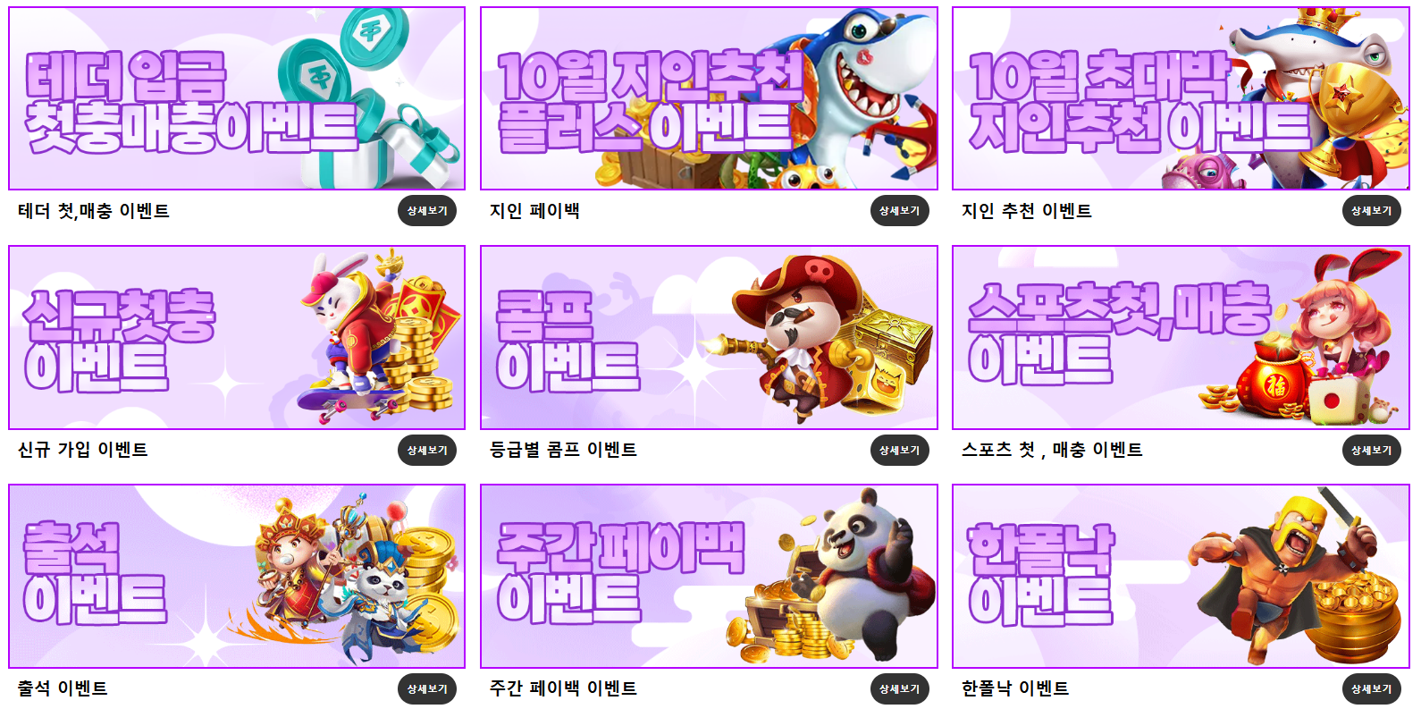Click 상세보기 next to 지인 추천 이벤트
1421x709 pixels.
click(1371, 211)
